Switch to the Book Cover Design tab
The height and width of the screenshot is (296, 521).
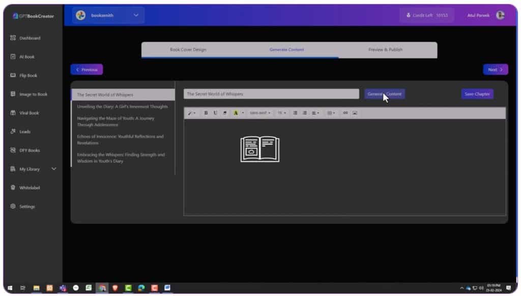point(188,50)
